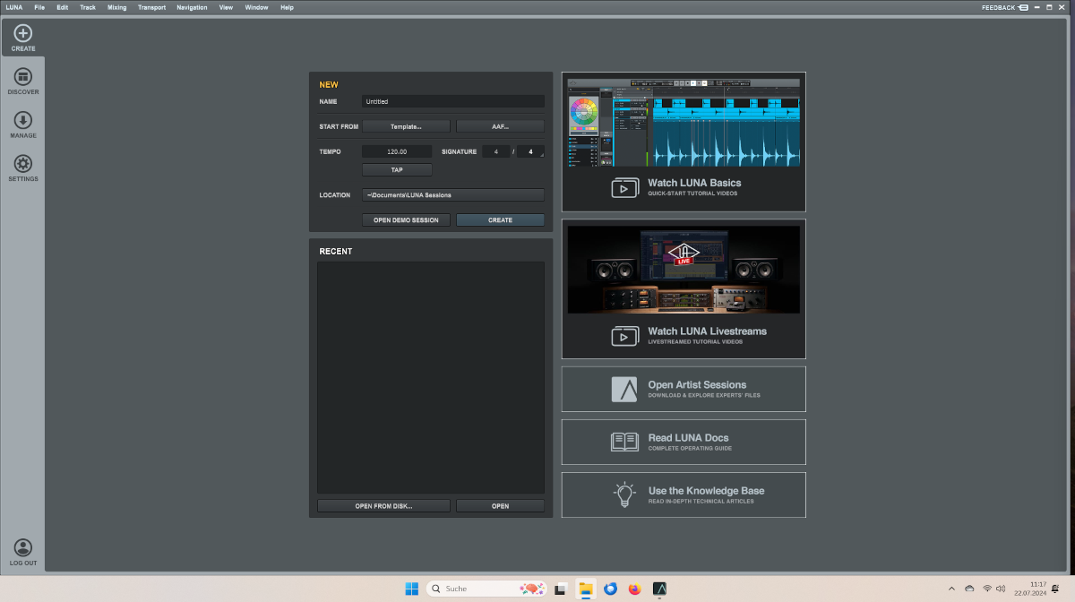1075x602 pixels.
Task: Open LUNA Docs with the book icon
Action: click(x=624, y=442)
